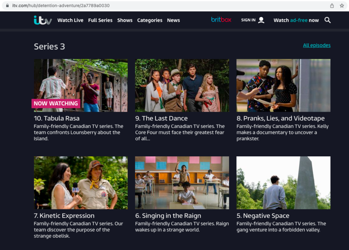
Task: Select the Shows navigation item
Action: [x=125, y=20]
